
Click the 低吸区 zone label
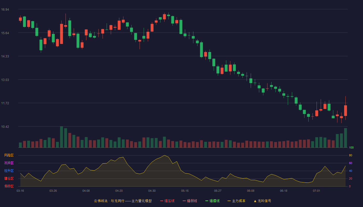9,186
